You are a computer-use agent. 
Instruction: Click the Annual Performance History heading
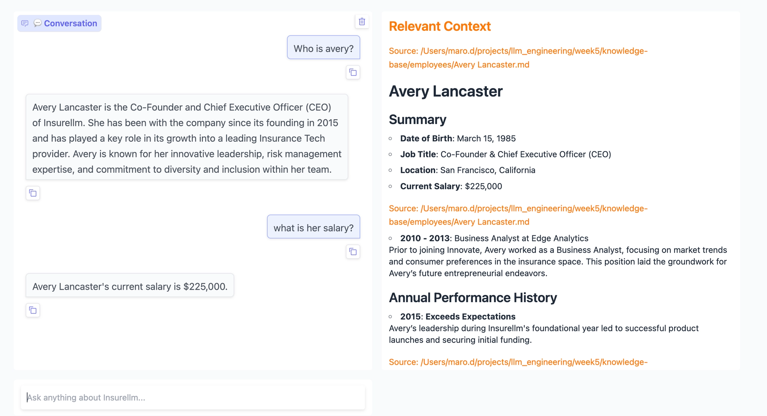[473, 298]
